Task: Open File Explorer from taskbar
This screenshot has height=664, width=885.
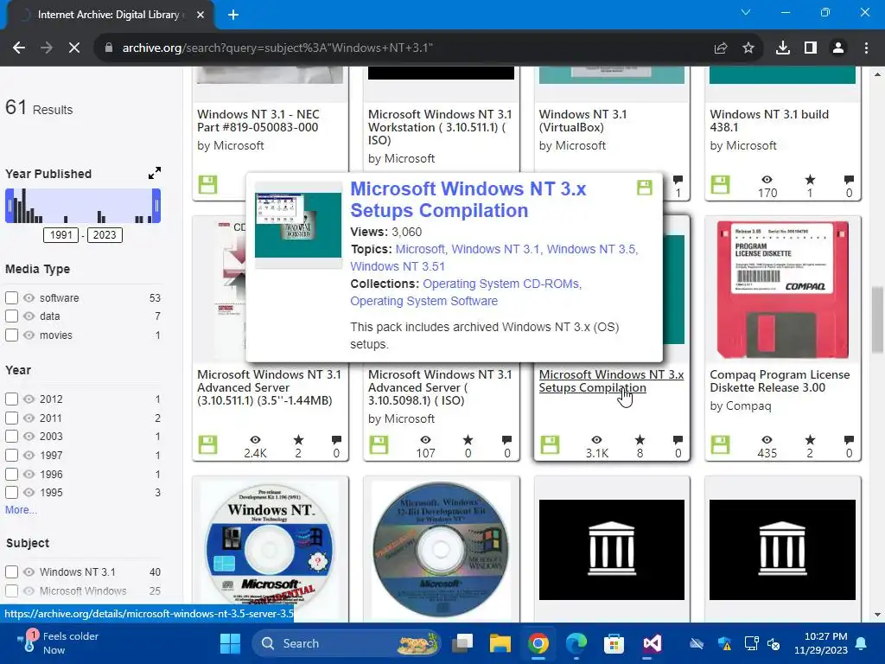Action: click(500, 643)
